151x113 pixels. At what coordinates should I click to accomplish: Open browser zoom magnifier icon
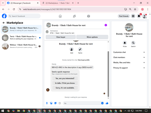(130, 9)
